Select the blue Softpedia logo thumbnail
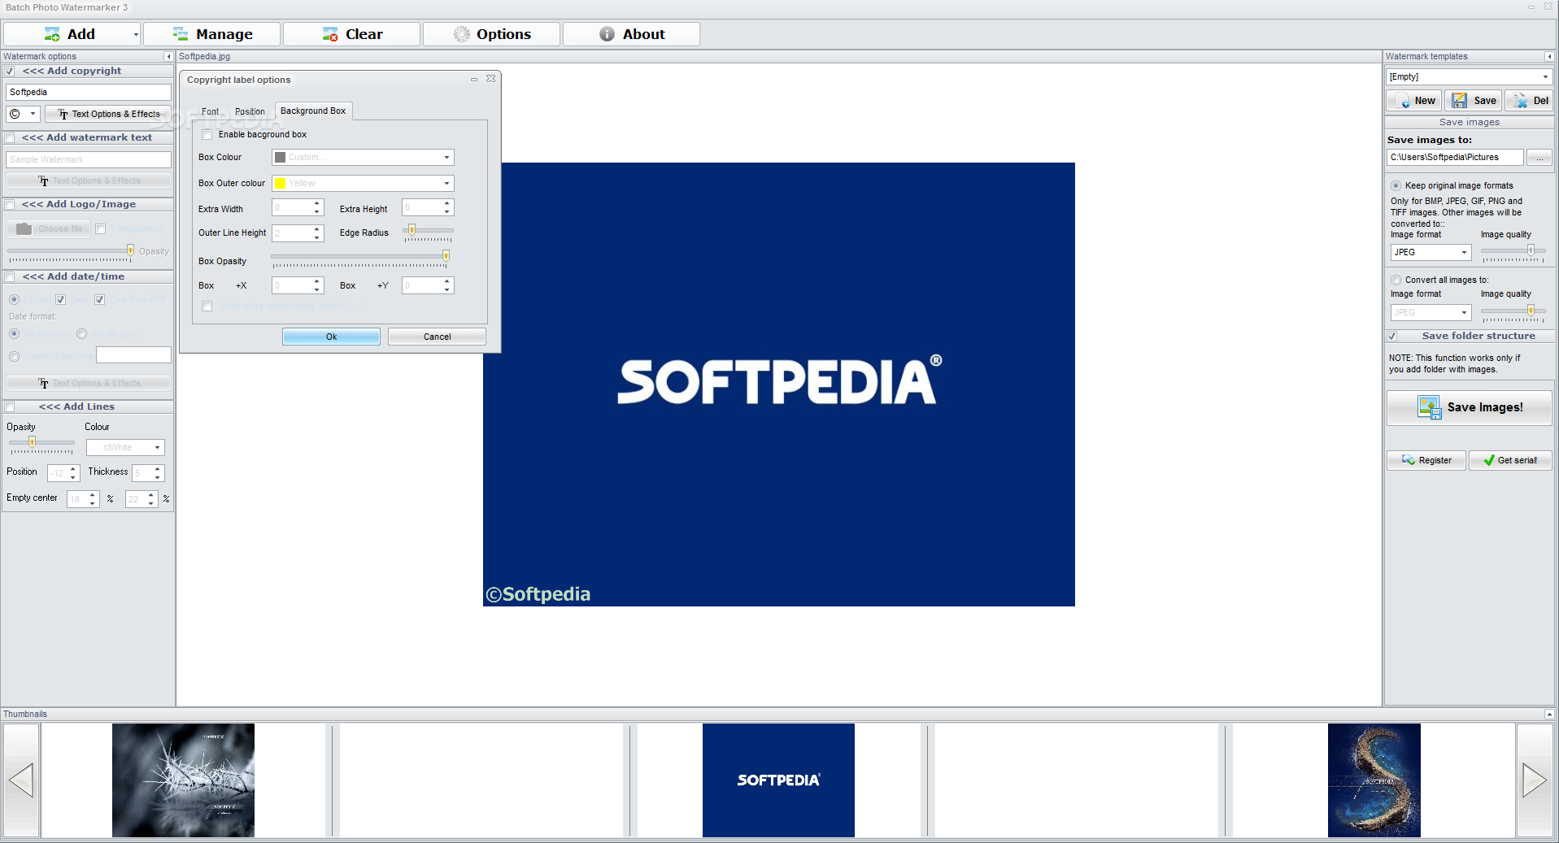Image resolution: width=1559 pixels, height=843 pixels. [x=778, y=780]
